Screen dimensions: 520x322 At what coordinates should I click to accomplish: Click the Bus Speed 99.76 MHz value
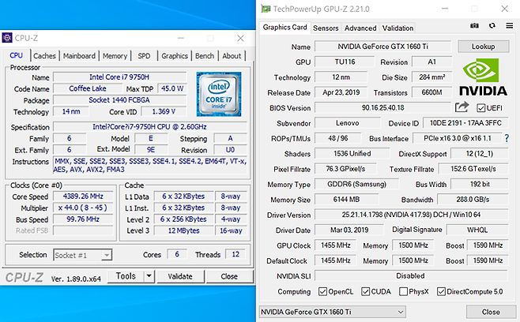pos(83,219)
